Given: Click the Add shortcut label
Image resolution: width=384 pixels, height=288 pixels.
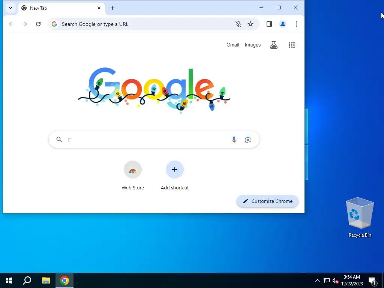Looking at the screenshot, I should pos(175,187).
